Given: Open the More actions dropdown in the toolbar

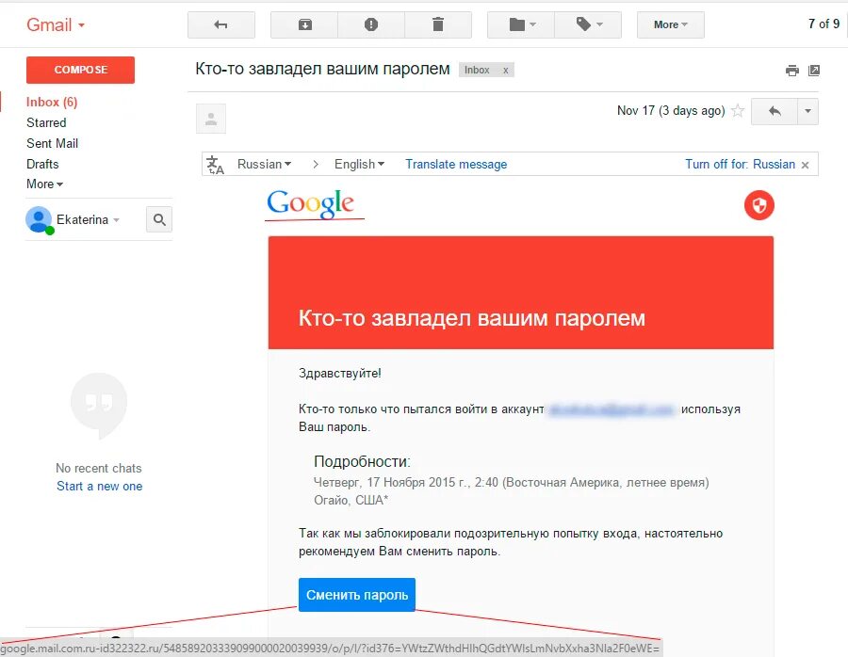Looking at the screenshot, I should tap(671, 24).
